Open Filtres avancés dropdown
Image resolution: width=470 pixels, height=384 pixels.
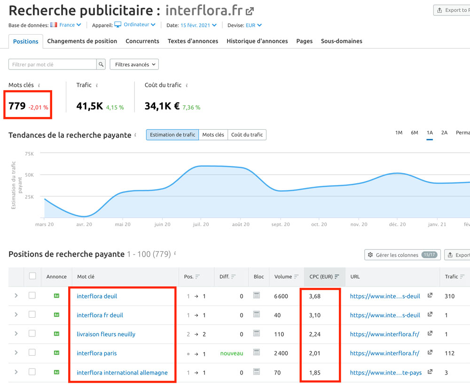tap(134, 64)
